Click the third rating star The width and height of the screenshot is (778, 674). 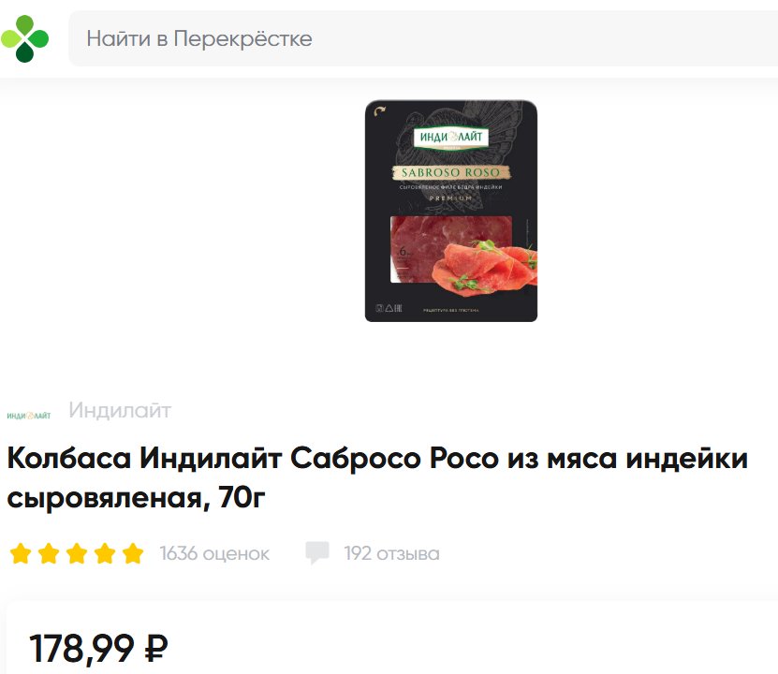point(77,553)
